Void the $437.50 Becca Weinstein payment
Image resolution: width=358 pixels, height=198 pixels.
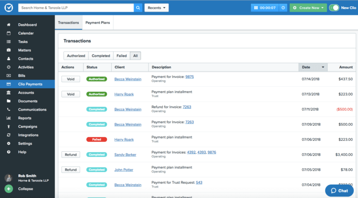coord(71,79)
